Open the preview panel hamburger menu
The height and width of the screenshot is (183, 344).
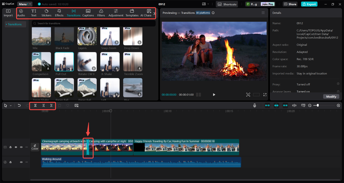[263, 13]
